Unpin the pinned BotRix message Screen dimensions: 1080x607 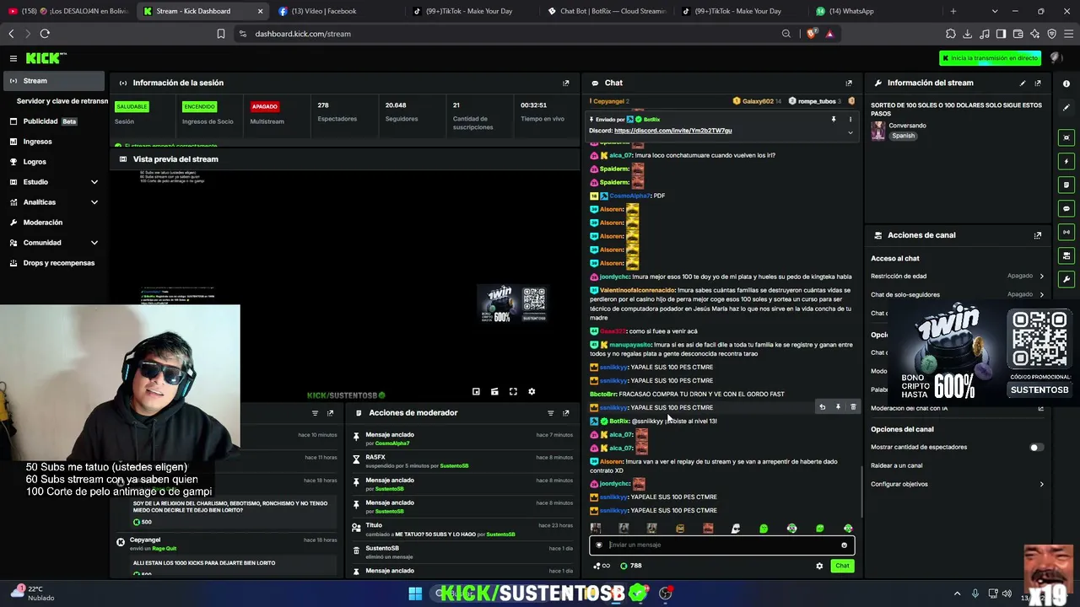click(834, 120)
